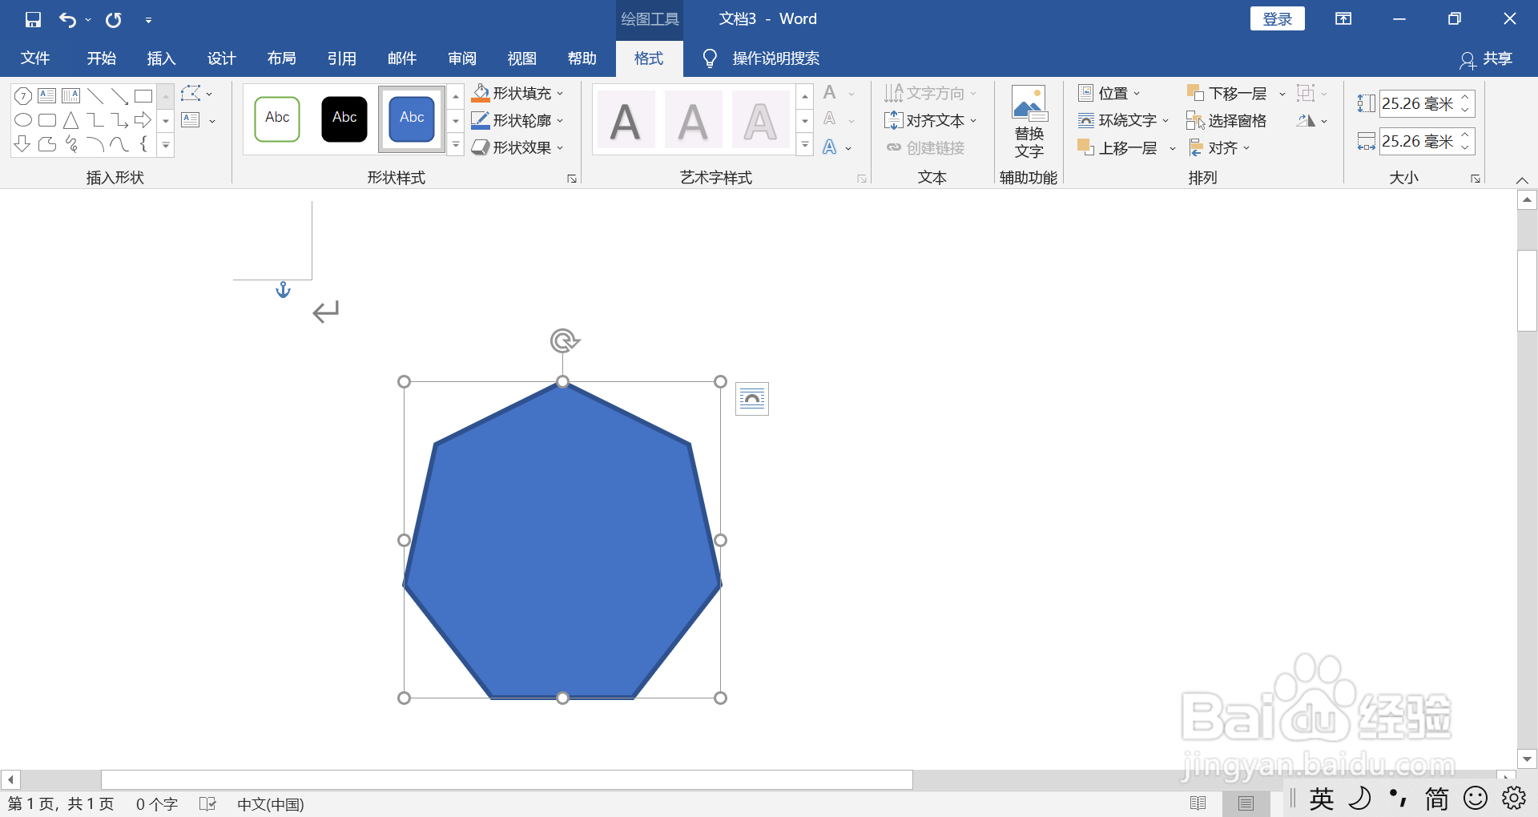Click the Sign in (登录) button

(1277, 19)
